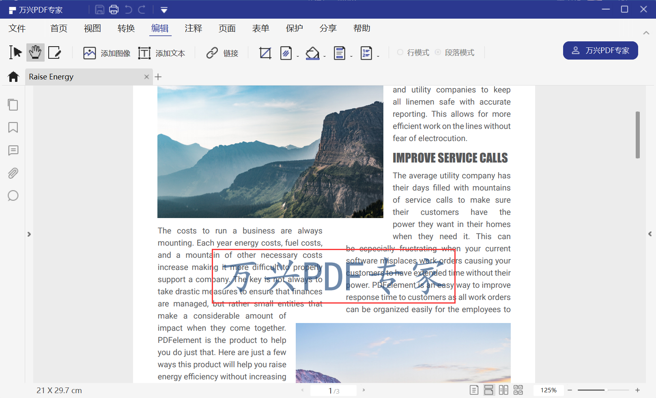Expand the Bates numbering dropdown arrow
656x398 pixels.
pyautogui.click(x=378, y=56)
